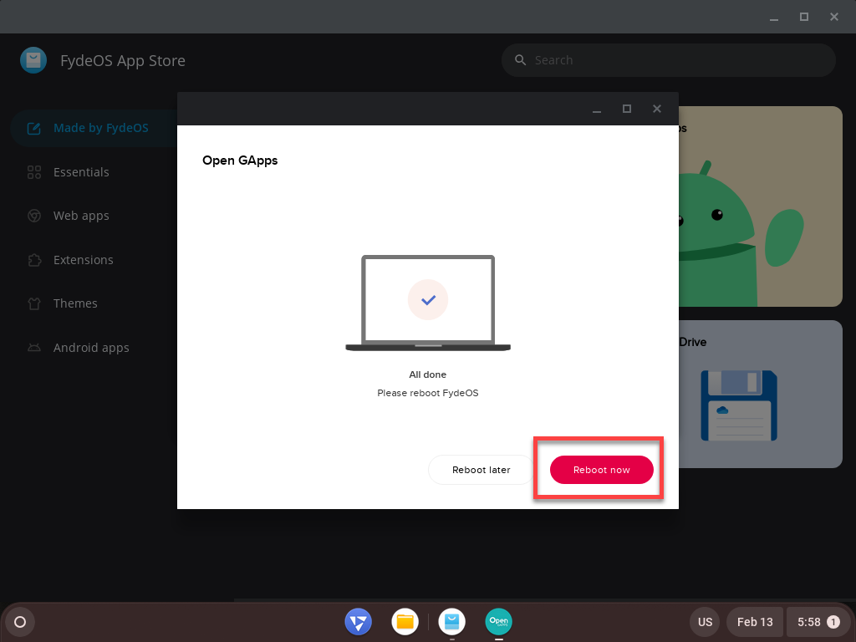The image size is (856, 642).
Task: Click the Open GApps shelf icon
Action: coord(498,622)
